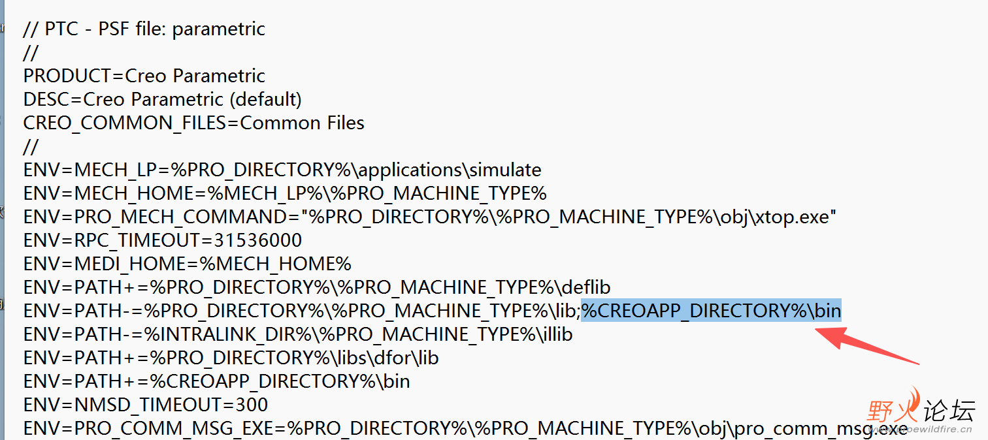This screenshot has width=988, height=440.
Task: Click the line 'ENV=RPC_TIMEOUT=31536000'
Action: [162, 240]
